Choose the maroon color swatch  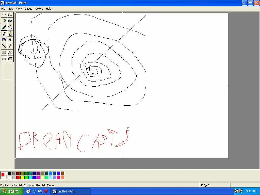[18, 173]
